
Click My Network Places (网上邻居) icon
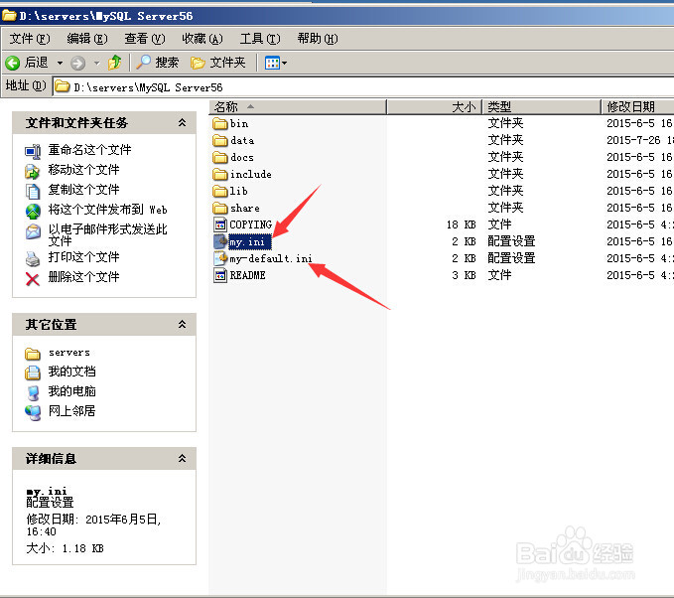pyautogui.click(x=33, y=412)
